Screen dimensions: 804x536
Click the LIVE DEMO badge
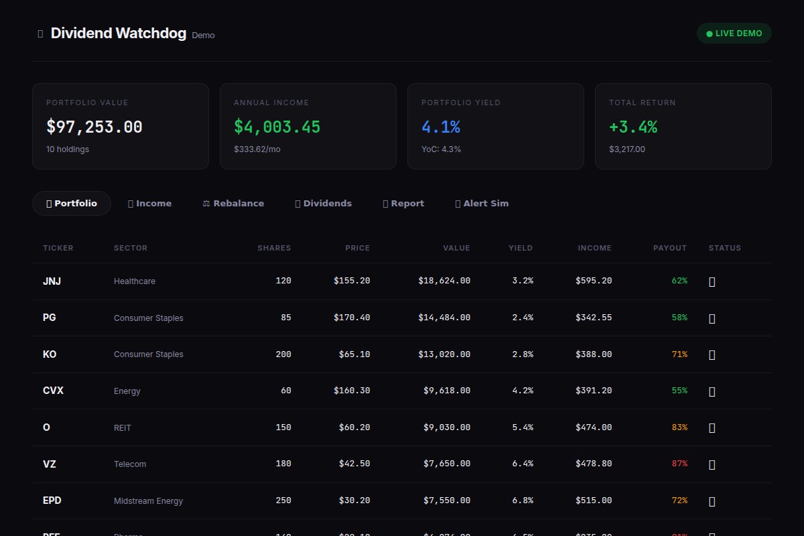pyautogui.click(x=734, y=33)
